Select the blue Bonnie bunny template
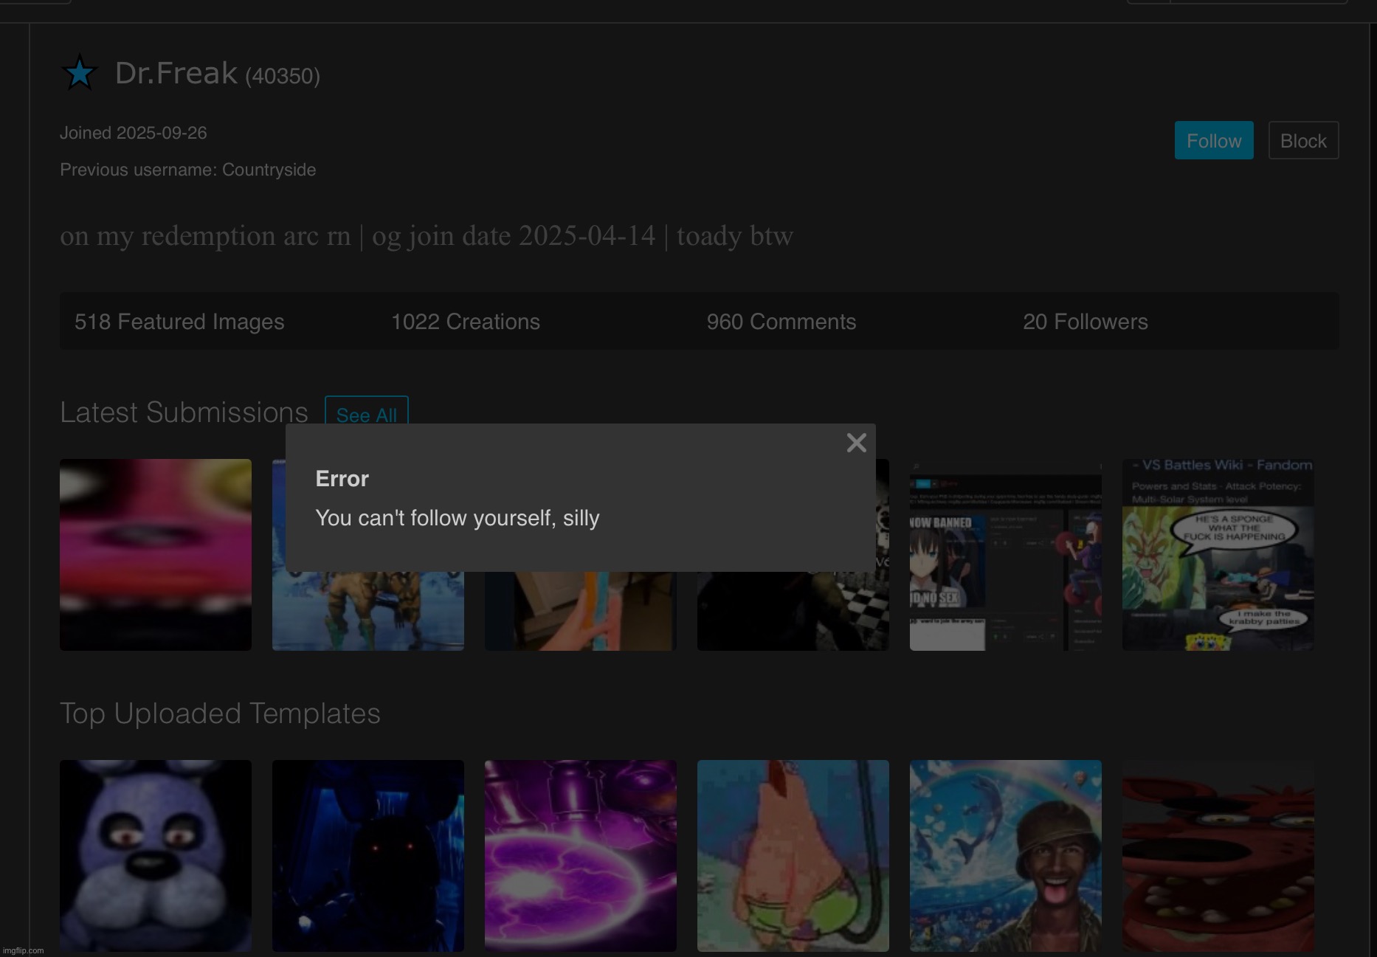1377x957 pixels. (155, 856)
